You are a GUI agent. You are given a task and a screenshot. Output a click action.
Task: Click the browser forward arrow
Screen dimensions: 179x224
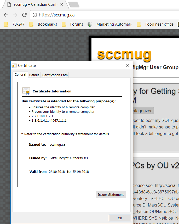pyautogui.click(x=15, y=15)
